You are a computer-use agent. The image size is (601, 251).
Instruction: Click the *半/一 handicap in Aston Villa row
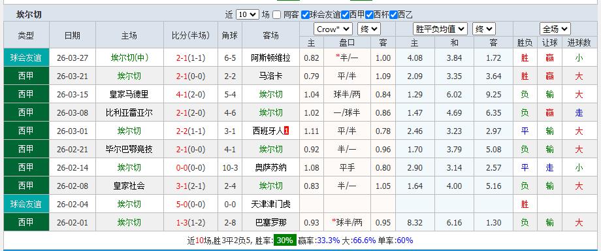pyautogui.click(x=347, y=58)
